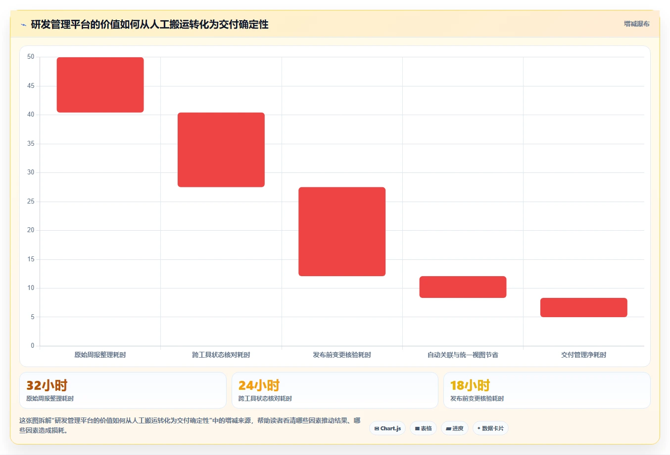Click y-axis value 0
Image resolution: width=670 pixels, height=455 pixels.
click(x=33, y=346)
